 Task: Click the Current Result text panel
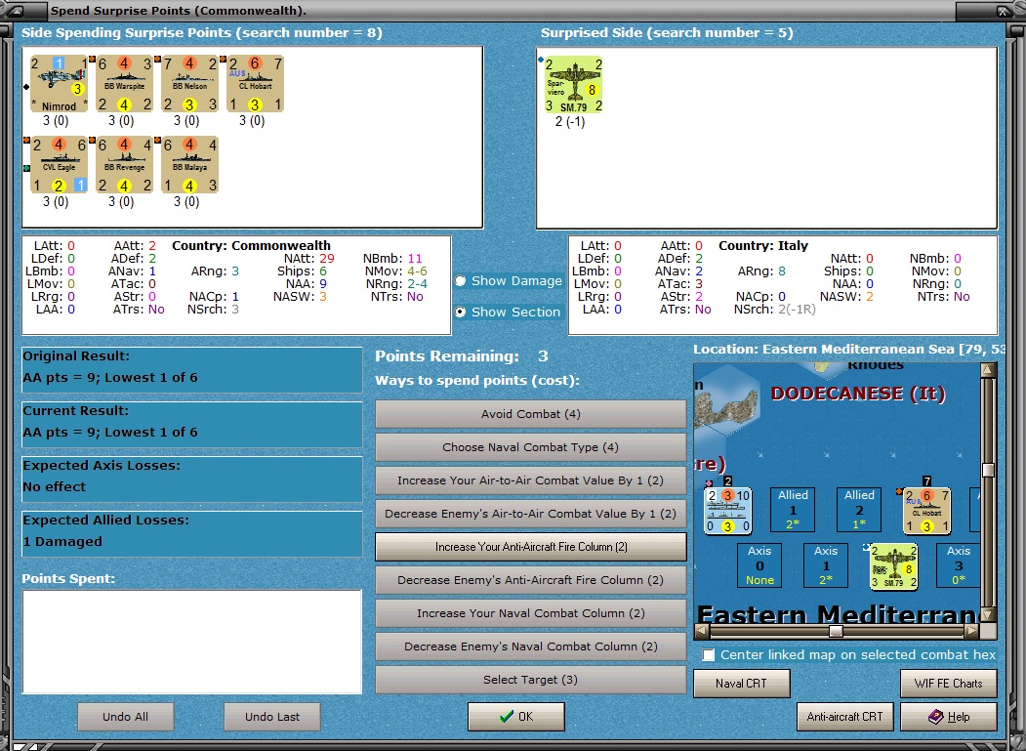click(x=192, y=425)
